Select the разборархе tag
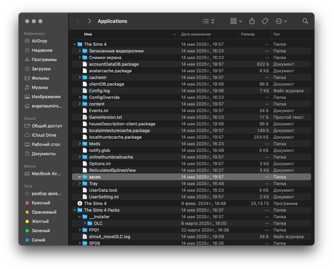Screen dimensions: 333x270 43,194
